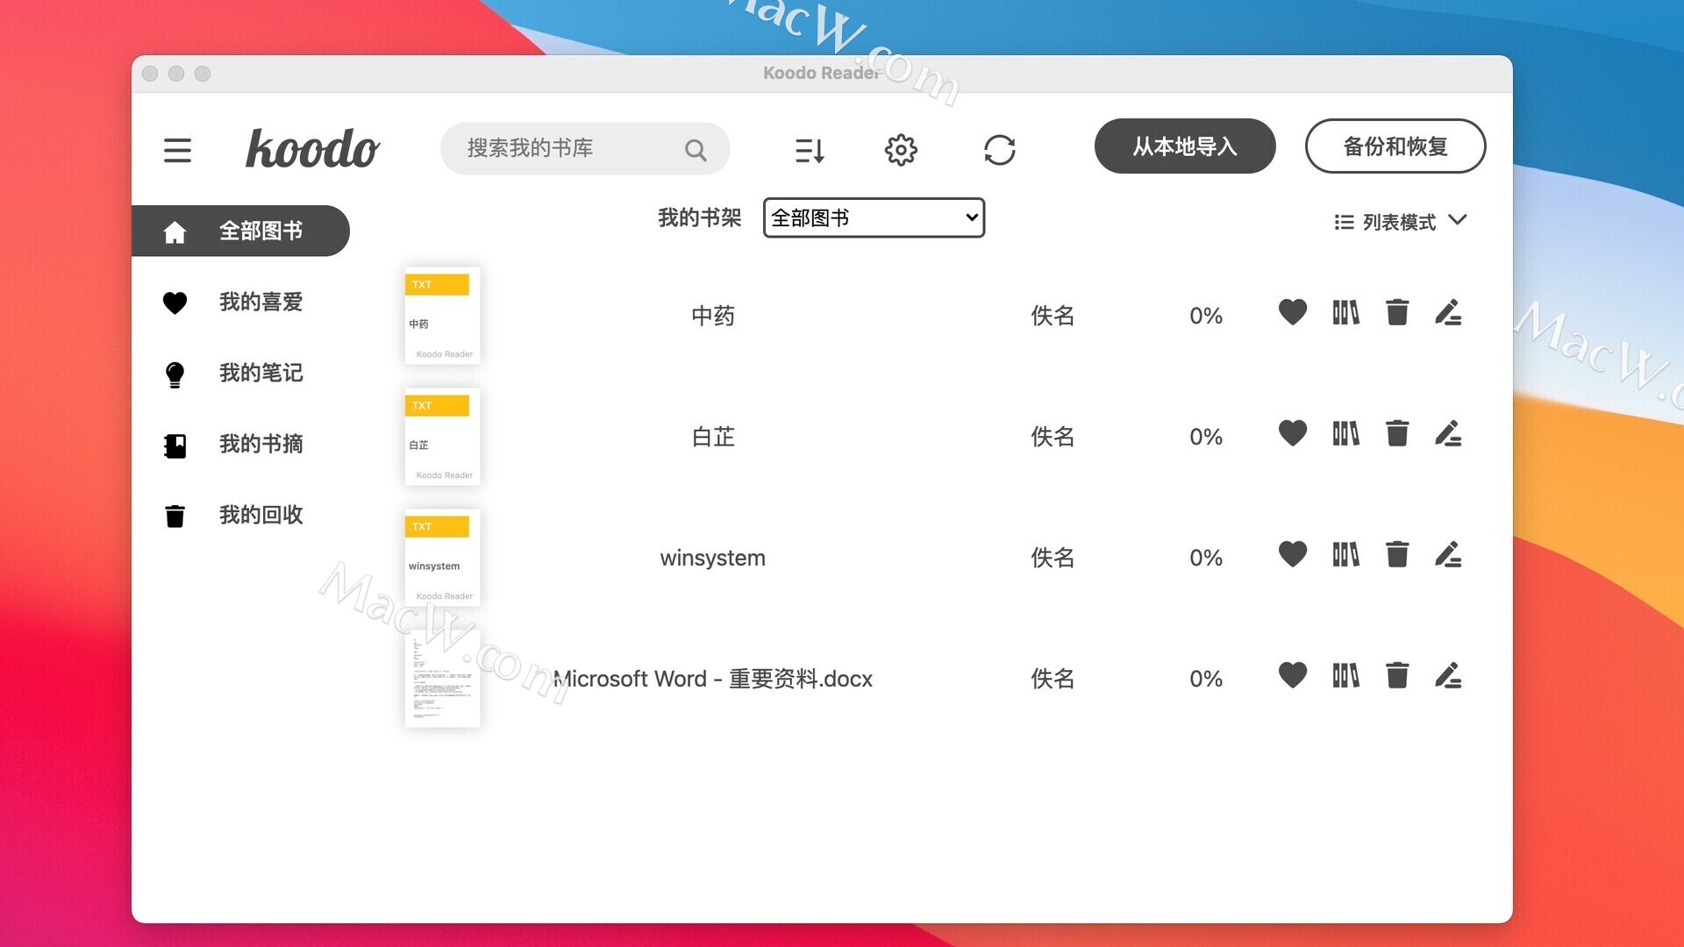Favorite the 重要资料.docx book
The height and width of the screenshot is (947, 1684).
[x=1293, y=675]
